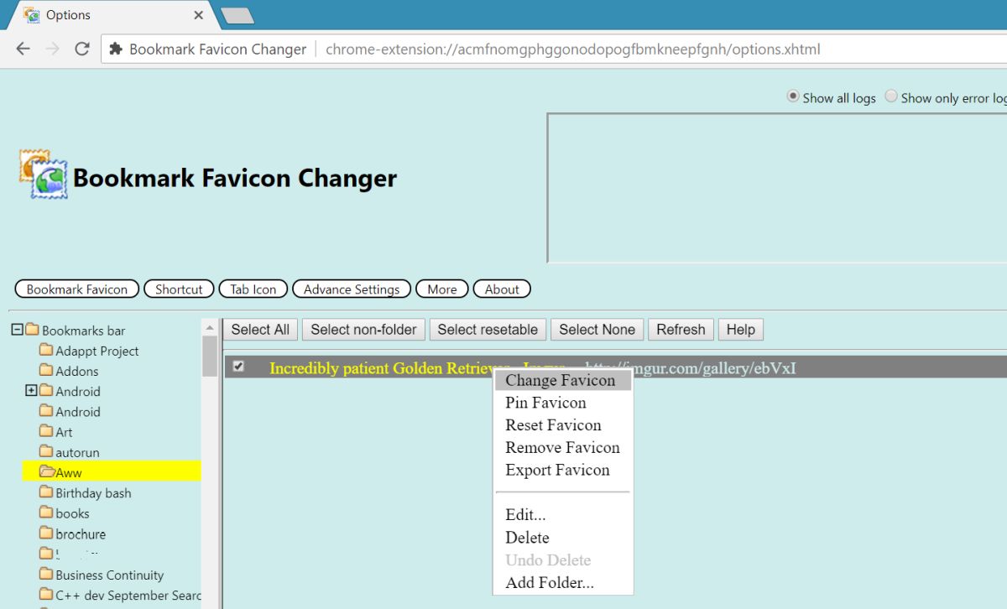
Task: Click the Options tab favicon
Action: (31, 15)
